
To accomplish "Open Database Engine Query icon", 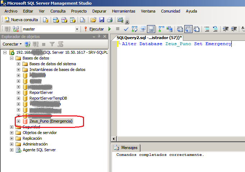I will [x=46, y=20].
